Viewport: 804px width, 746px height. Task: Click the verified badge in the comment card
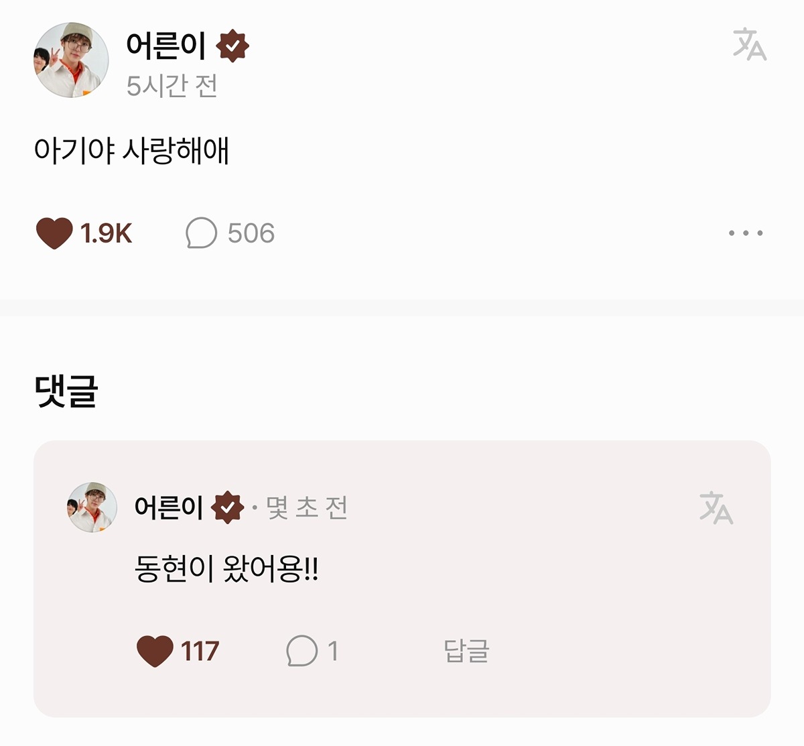tap(228, 507)
